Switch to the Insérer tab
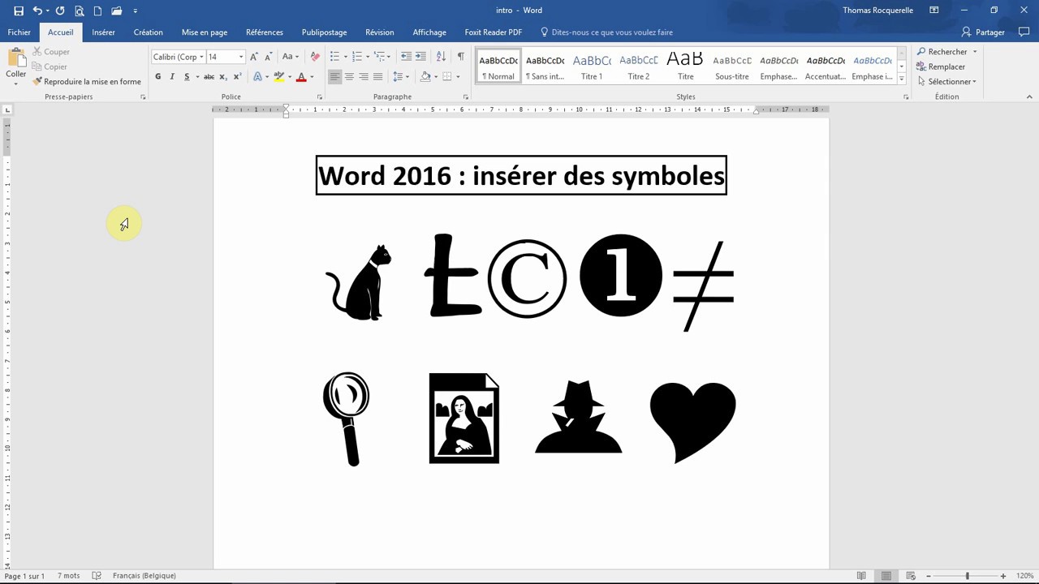1039x584 pixels. pyautogui.click(x=103, y=32)
